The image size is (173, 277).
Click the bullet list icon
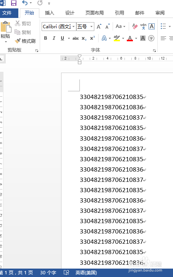[x=163, y=26]
